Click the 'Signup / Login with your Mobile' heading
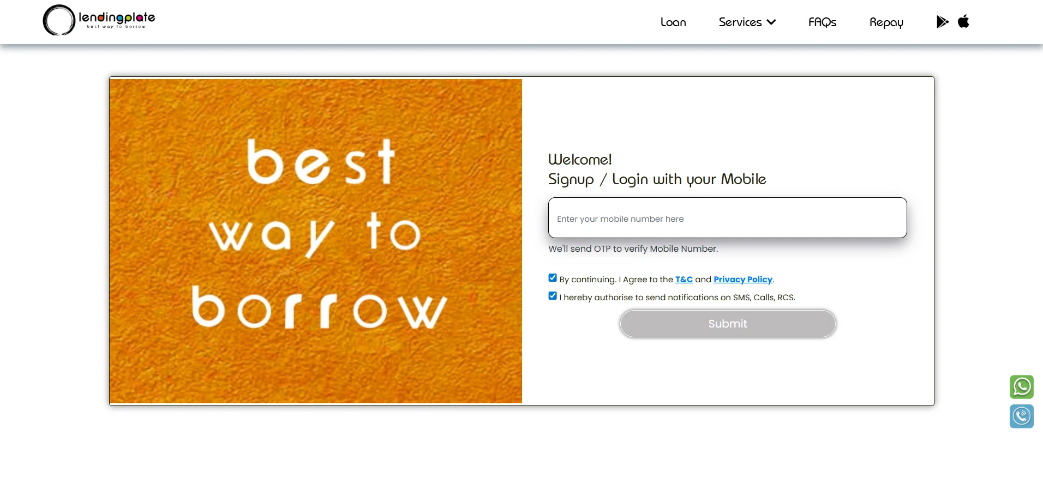 click(657, 179)
